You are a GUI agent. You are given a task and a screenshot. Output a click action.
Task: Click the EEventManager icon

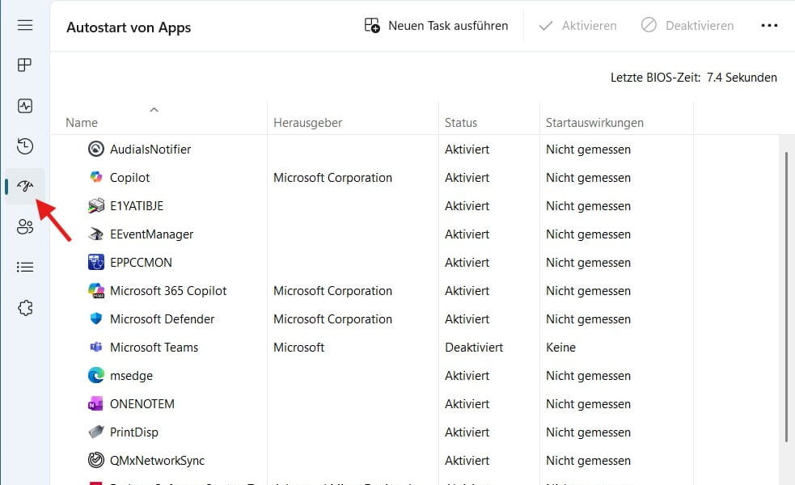[x=95, y=234]
